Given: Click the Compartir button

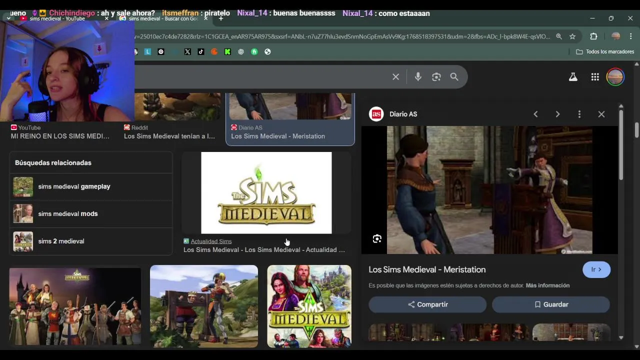Looking at the screenshot, I should (427, 304).
